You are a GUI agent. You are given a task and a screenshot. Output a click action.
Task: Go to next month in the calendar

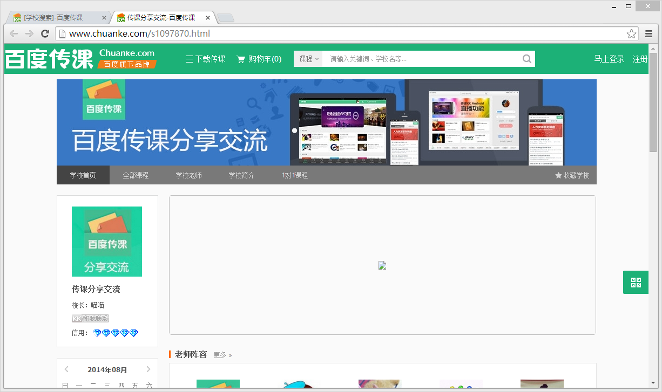point(148,369)
